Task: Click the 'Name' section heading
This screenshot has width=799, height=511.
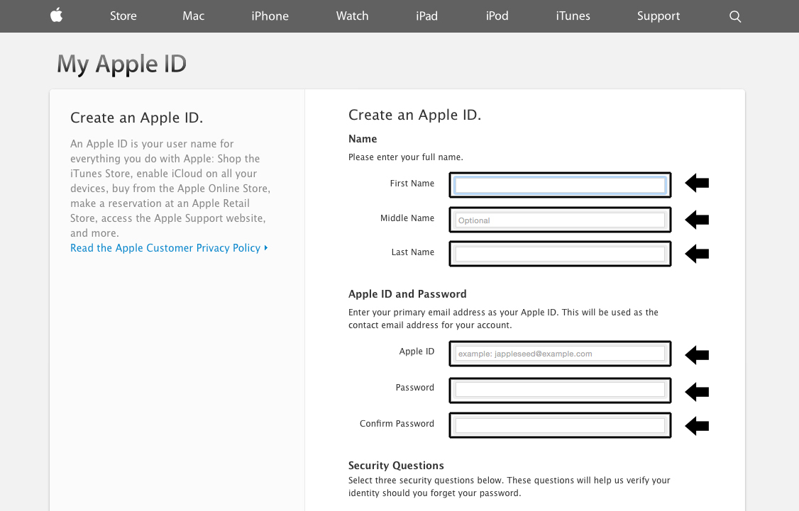Action: click(363, 139)
